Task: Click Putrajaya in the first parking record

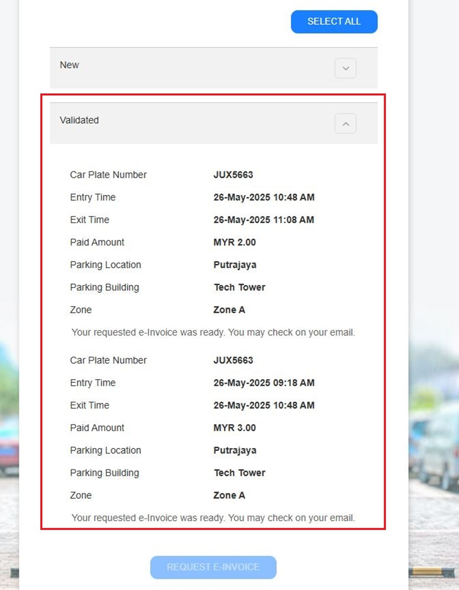Action: [x=235, y=265]
